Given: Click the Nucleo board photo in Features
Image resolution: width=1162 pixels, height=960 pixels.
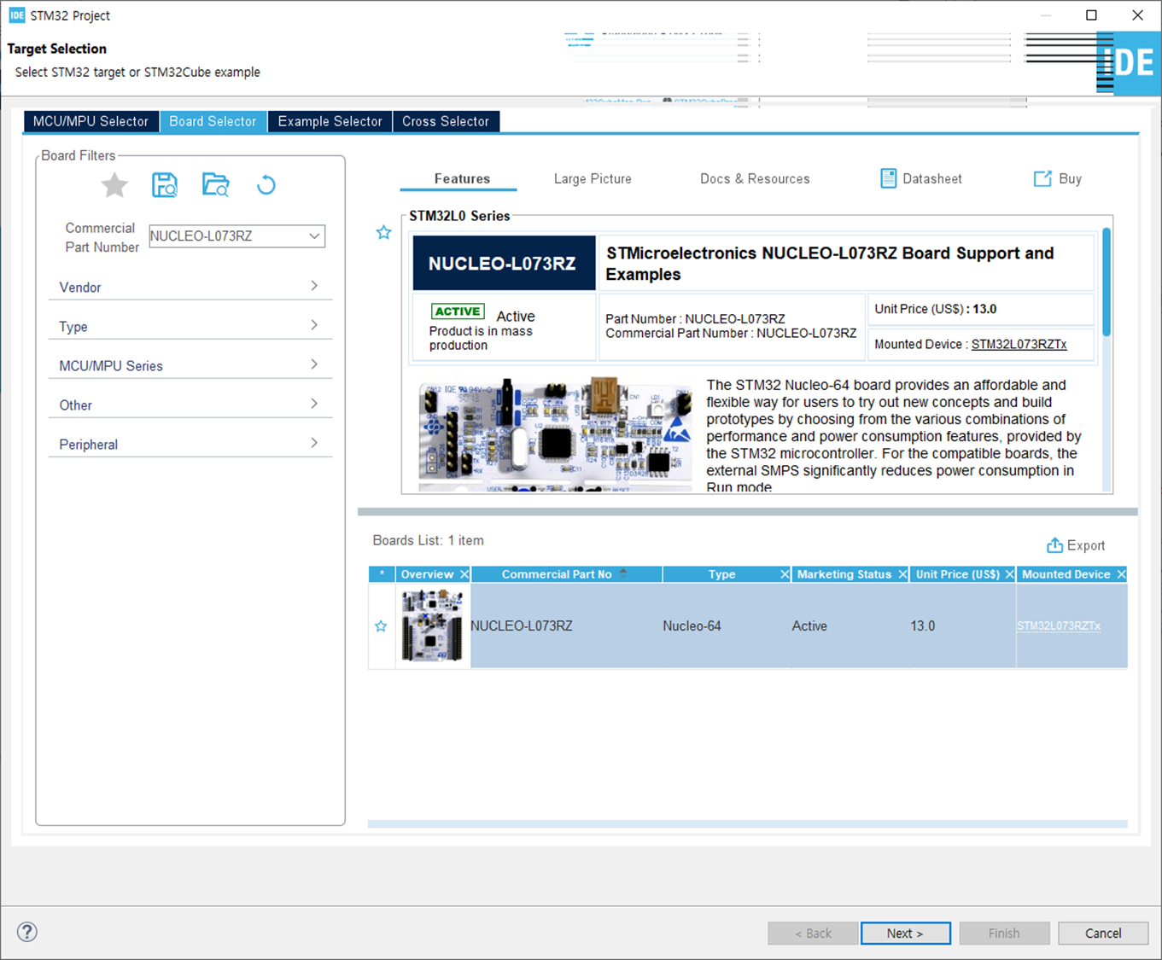Looking at the screenshot, I should pyautogui.click(x=556, y=435).
